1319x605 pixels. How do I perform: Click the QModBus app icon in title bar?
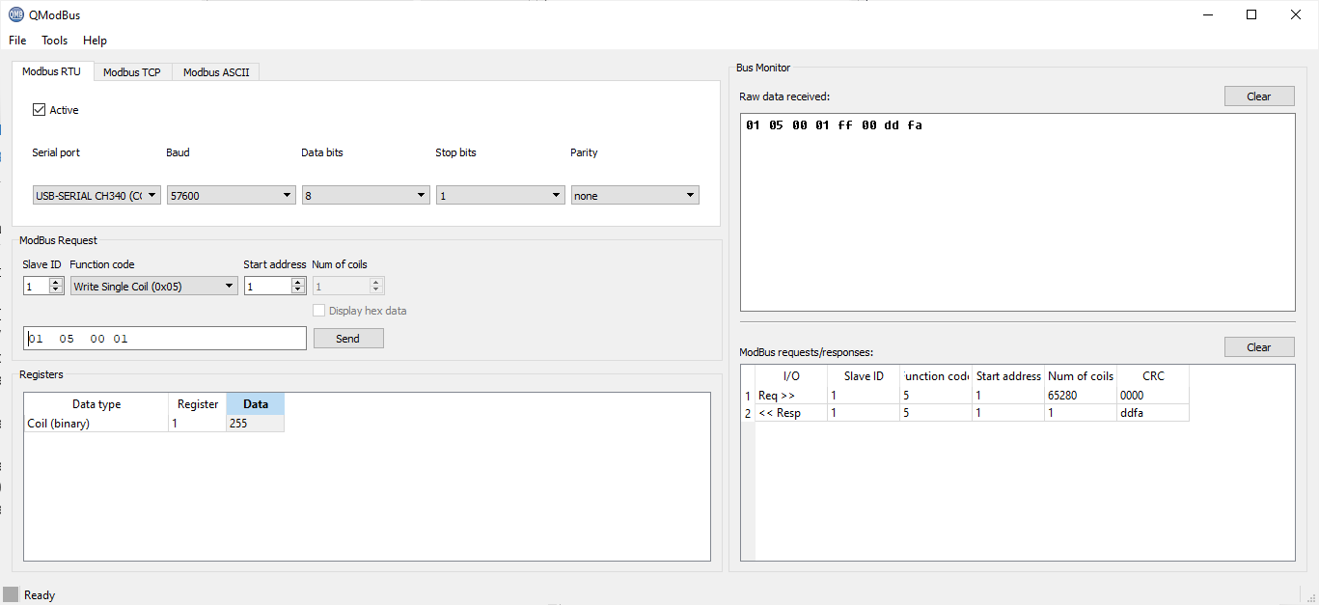[x=15, y=14]
